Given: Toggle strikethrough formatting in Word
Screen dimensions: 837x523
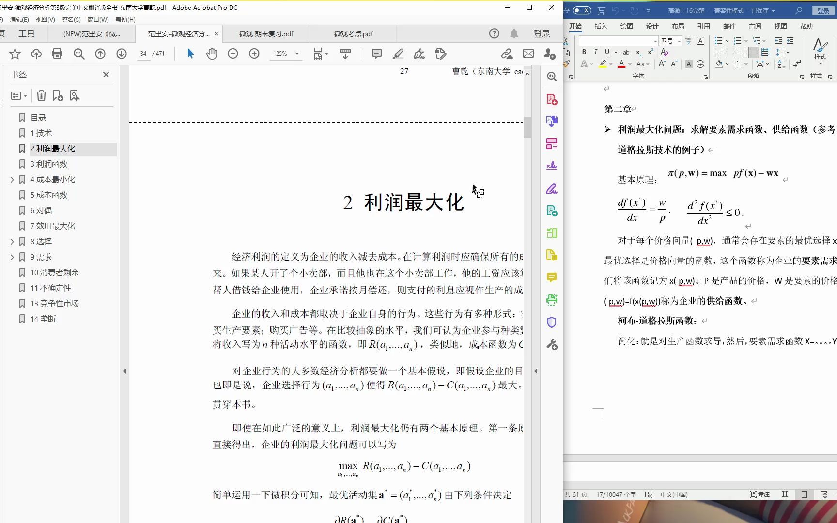Looking at the screenshot, I should [626, 52].
